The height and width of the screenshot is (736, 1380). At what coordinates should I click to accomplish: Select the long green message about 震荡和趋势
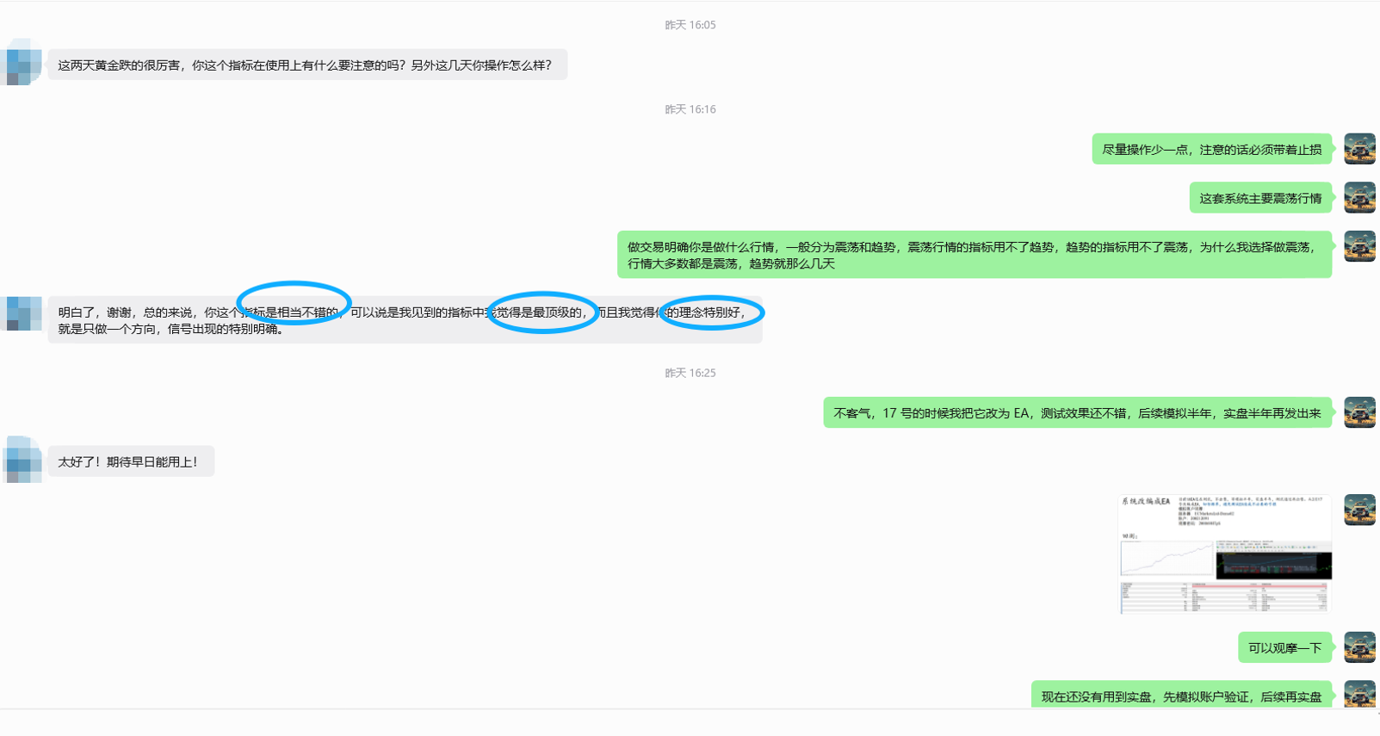tap(975, 255)
